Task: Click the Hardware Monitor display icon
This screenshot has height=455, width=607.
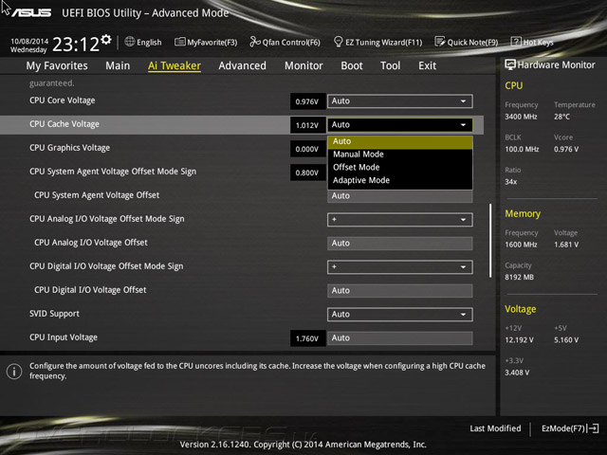Action: [510, 64]
